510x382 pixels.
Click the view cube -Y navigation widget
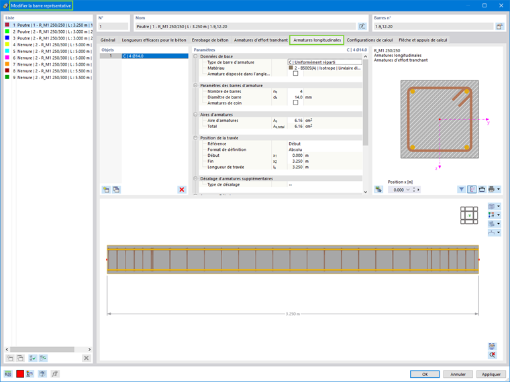(469, 215)
